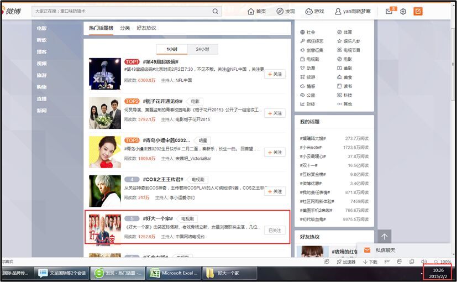Select the 社会 category icon
This screenshot has width=457, height=282.
[302, 32]
